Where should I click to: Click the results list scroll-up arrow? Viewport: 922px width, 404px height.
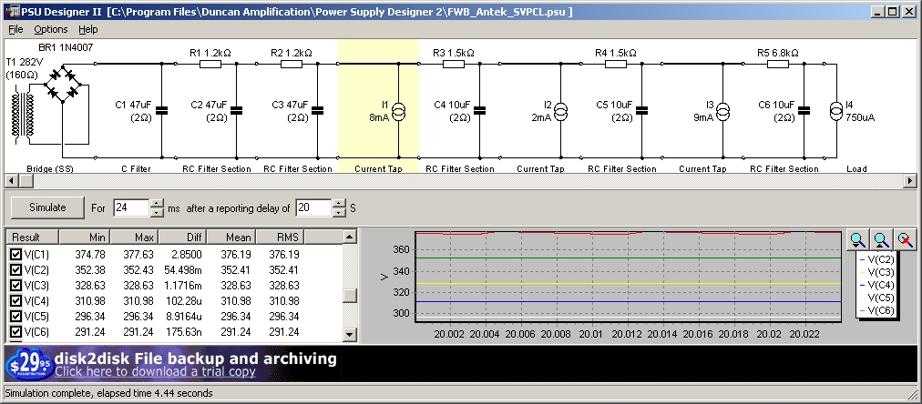tap(349, 237)
